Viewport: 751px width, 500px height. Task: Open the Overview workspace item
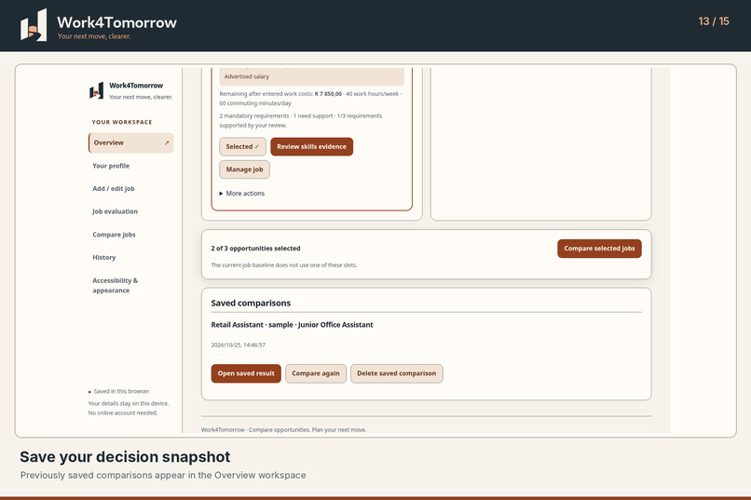[130, 143]
